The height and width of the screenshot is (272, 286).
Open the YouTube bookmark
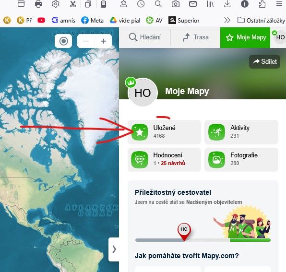[41, 20]
